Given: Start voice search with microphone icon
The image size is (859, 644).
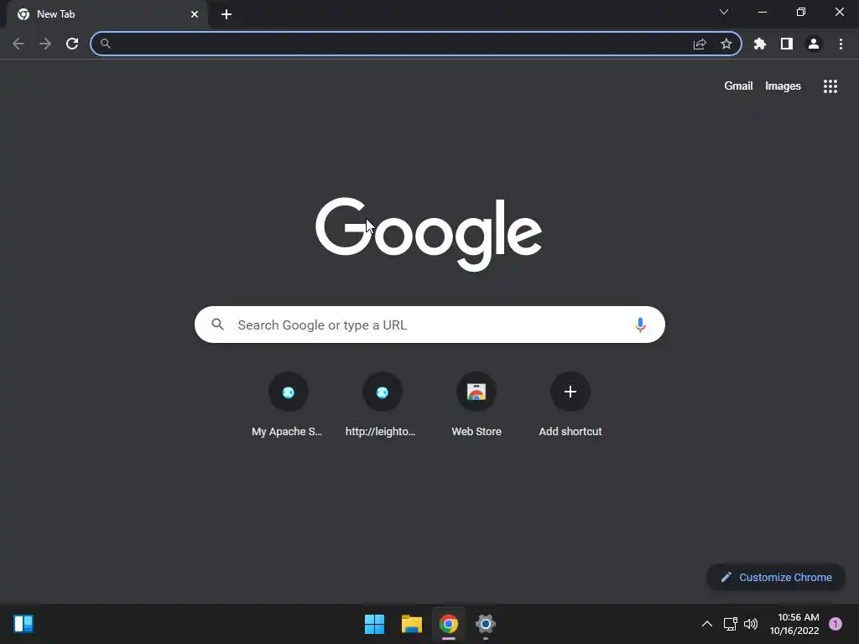Looking at the screenshot, I should (x=640, y=325).
